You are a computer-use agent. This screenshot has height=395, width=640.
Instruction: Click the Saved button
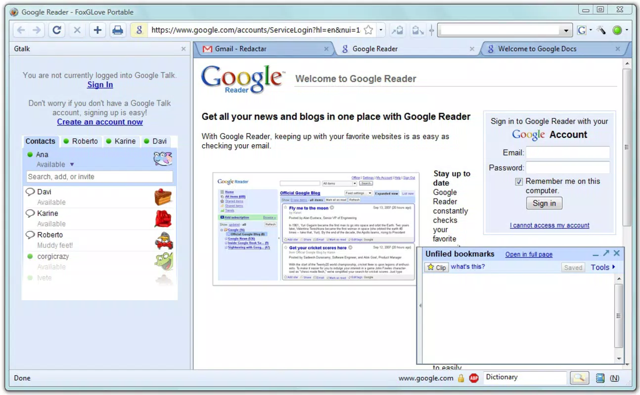click(573, 268)
